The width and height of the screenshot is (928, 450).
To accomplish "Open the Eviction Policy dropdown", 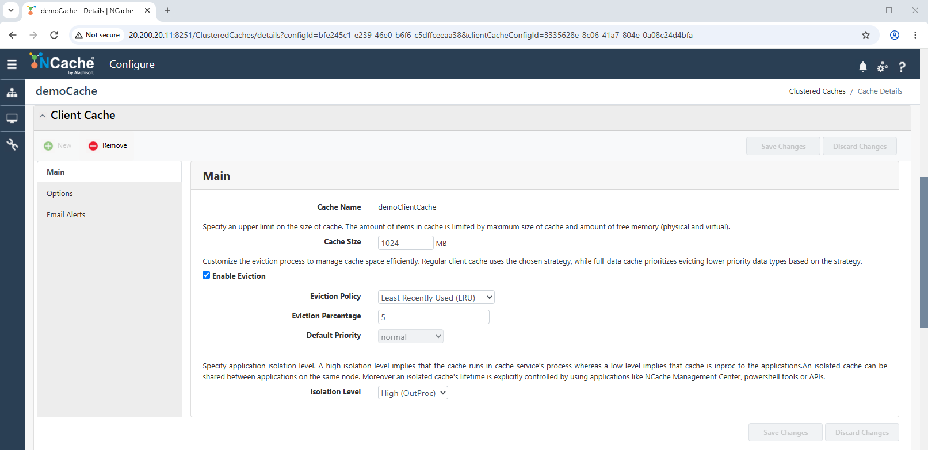I will (x=436, y=297).
